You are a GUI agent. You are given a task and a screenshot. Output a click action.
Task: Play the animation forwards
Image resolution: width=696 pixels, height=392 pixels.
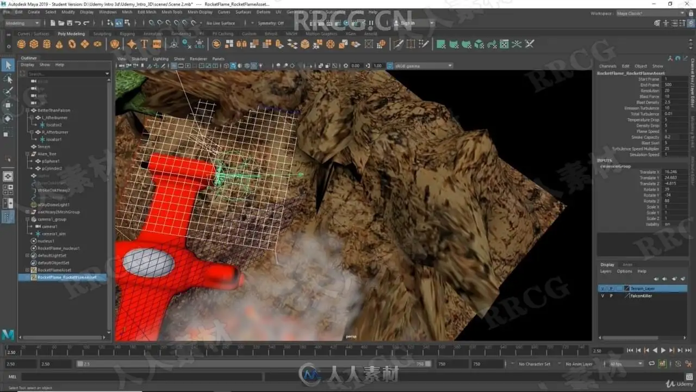[x=663, y=351]
